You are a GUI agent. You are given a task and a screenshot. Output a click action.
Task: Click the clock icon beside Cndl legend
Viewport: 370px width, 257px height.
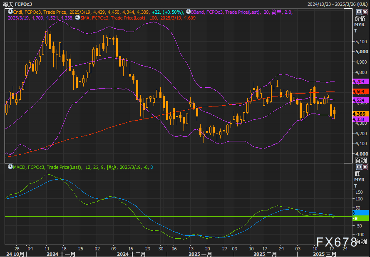10,12
